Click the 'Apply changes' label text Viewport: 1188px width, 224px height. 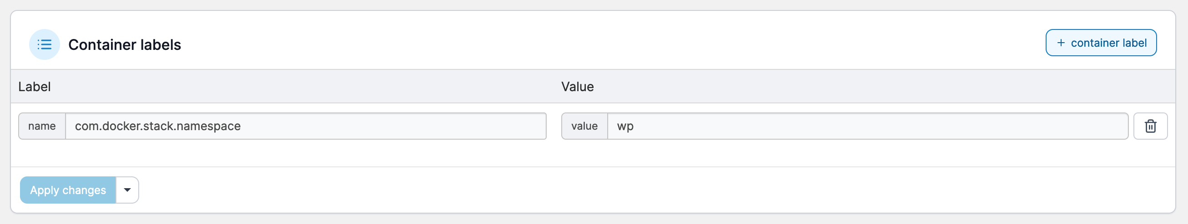click(68, 190)
